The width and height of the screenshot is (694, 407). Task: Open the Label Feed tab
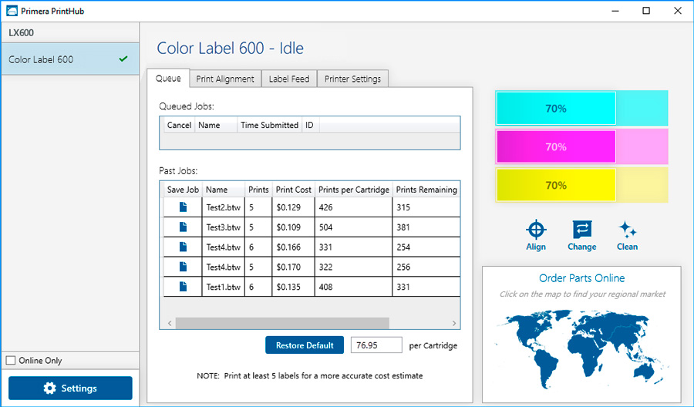point(289,79)
